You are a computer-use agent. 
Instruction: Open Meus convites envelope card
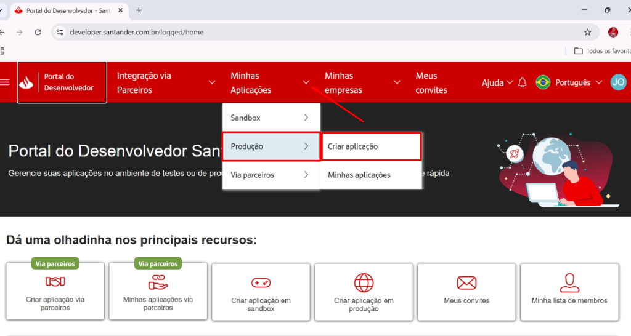466,291
